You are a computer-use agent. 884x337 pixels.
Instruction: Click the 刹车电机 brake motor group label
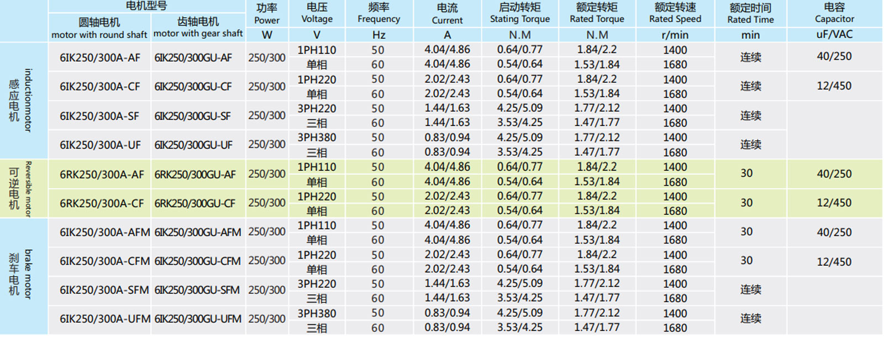pyautogui.click(x=20, y=275)
